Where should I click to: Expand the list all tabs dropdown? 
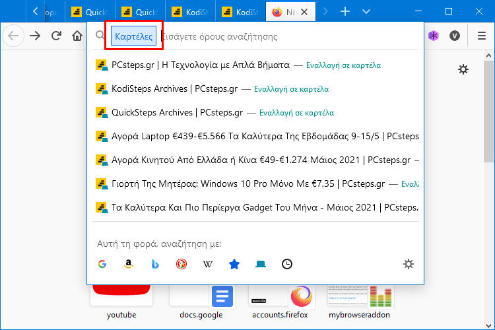click(x=366, y=12)
